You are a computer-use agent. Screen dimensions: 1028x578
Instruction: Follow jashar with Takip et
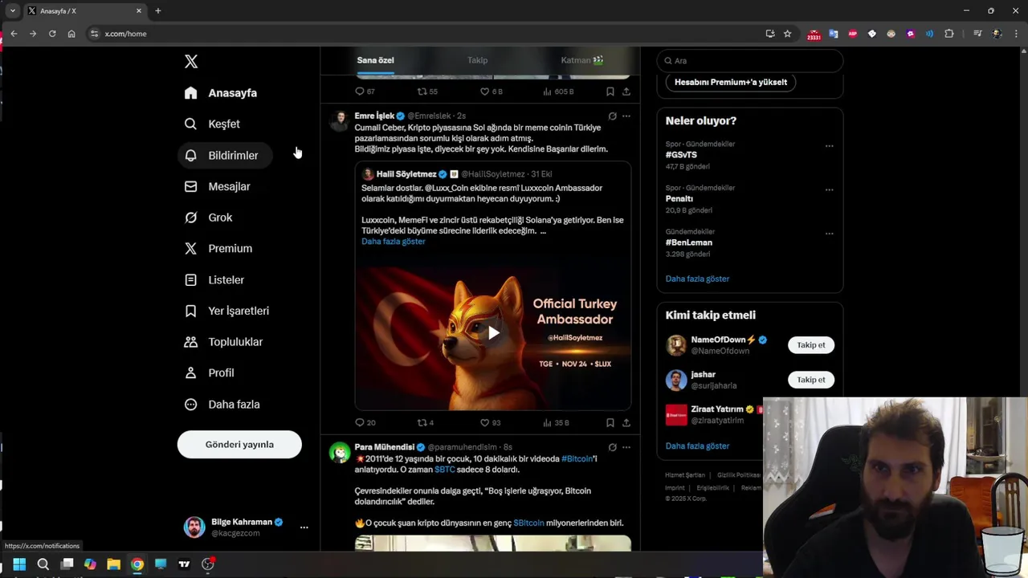pyautogui.click(x=810, y=380)
